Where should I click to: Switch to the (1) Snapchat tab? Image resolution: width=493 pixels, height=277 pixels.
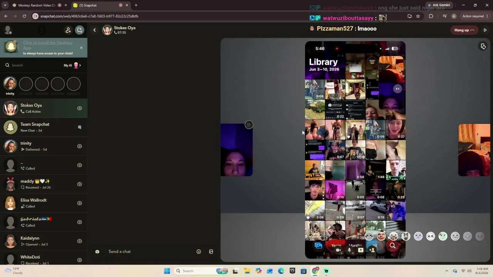tap(101, 5)
